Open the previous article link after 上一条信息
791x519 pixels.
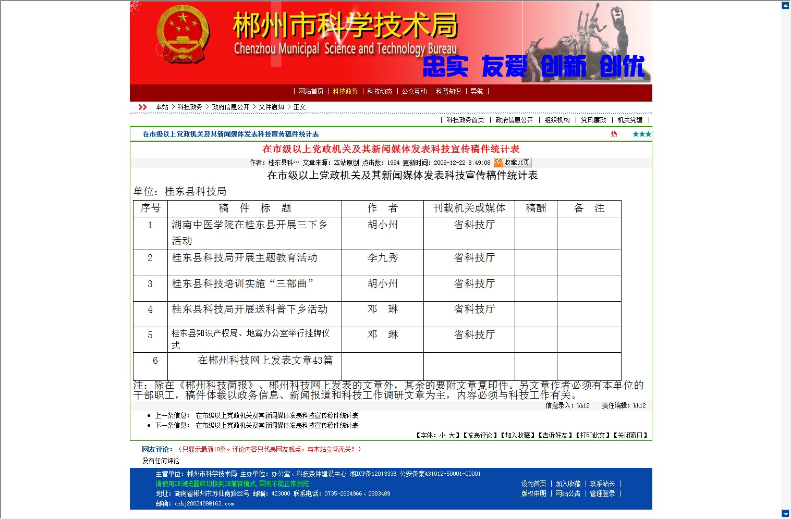[277, 416]
